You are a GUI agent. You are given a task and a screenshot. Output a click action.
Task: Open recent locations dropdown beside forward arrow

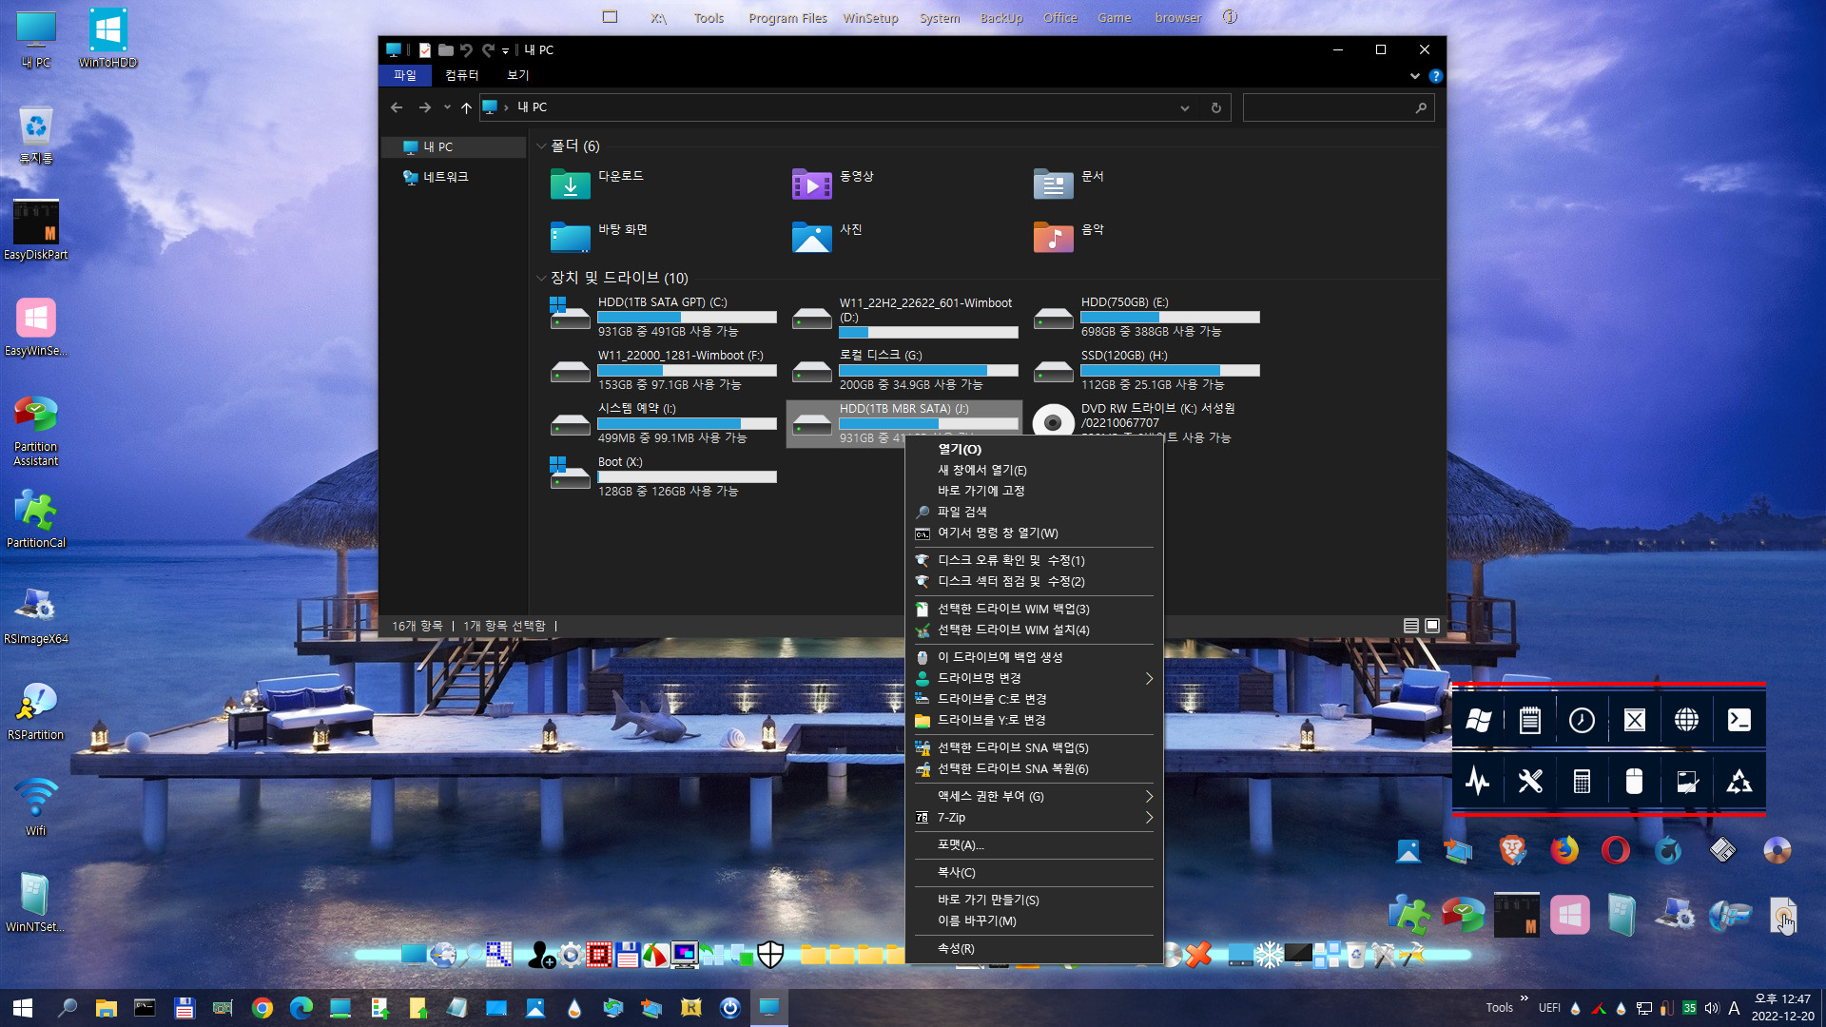click(447, 107)
